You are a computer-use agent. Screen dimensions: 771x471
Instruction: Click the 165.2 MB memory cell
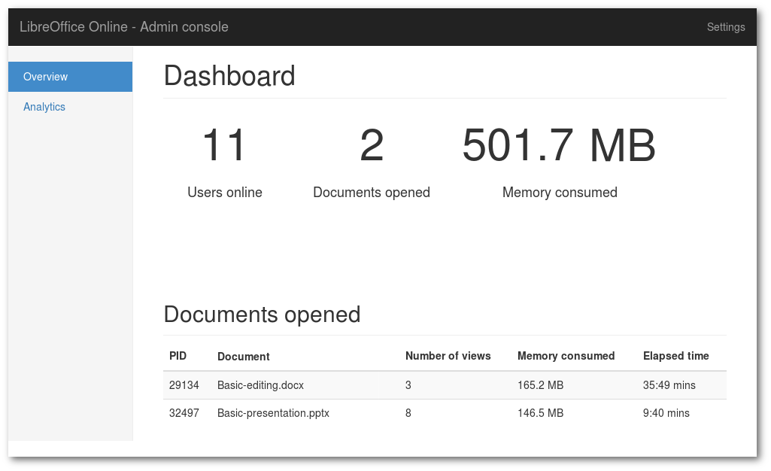(540, 385)
